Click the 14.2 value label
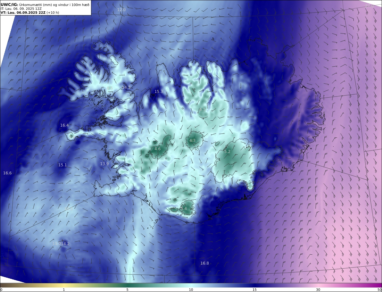This screenshot has height=292, width=382. tap(65, 244)
